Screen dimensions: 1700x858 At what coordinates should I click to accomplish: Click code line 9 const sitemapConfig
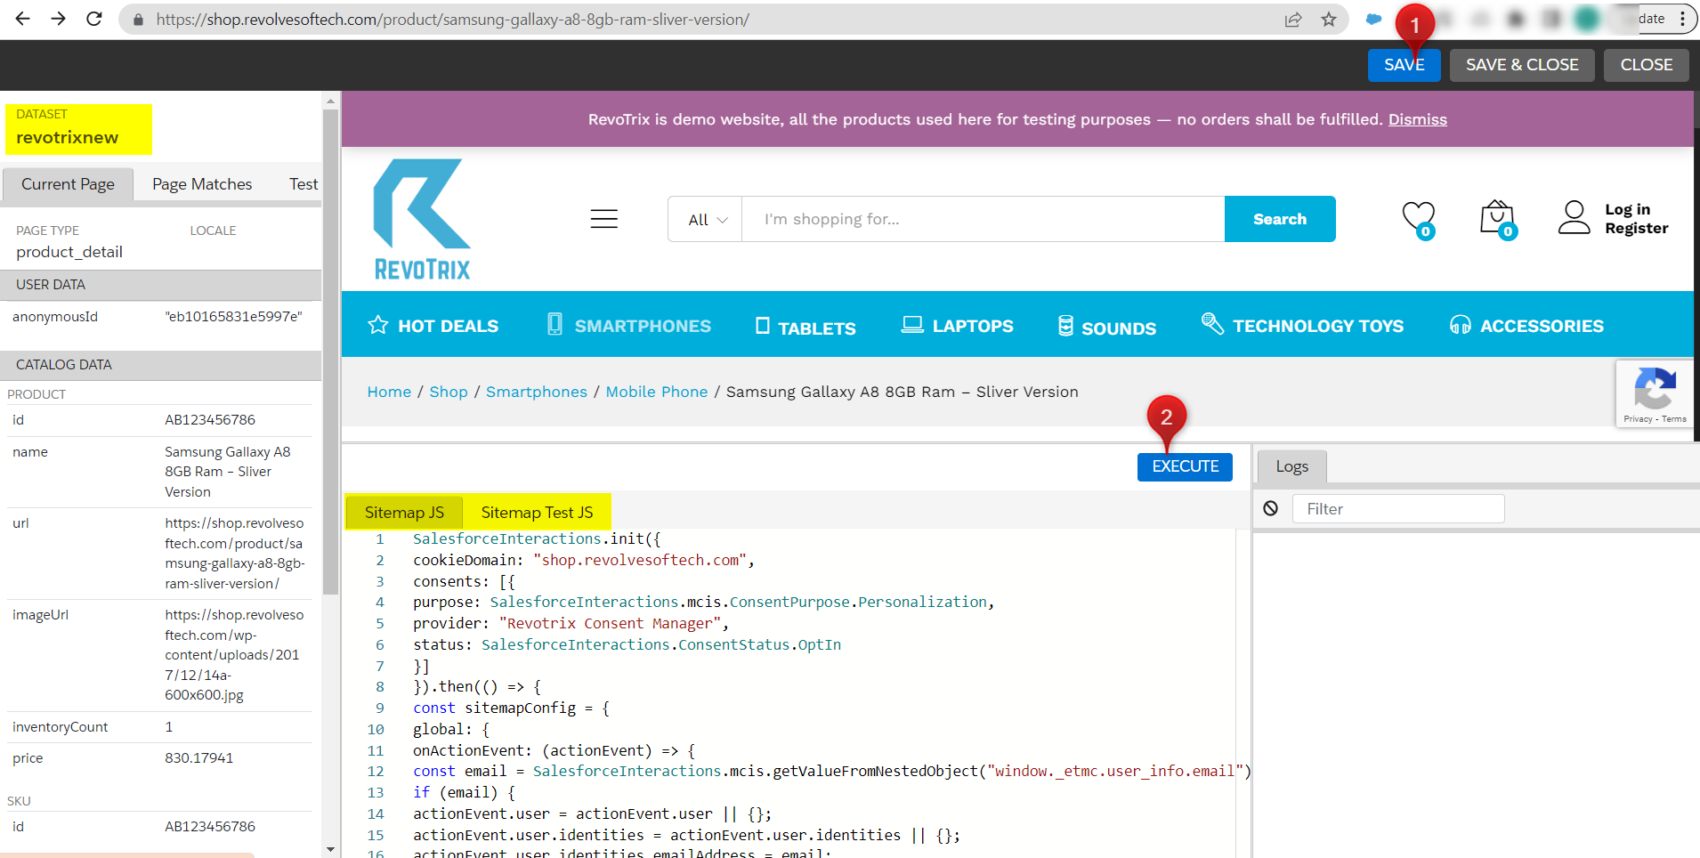click(512, 708)
